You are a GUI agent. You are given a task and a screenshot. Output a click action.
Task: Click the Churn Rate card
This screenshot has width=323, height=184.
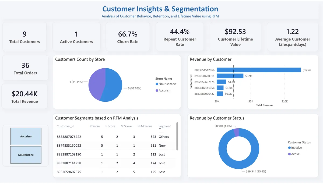click(128, 37)
